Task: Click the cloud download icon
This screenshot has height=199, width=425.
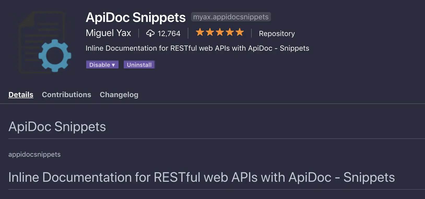Action: coord(150,33)
